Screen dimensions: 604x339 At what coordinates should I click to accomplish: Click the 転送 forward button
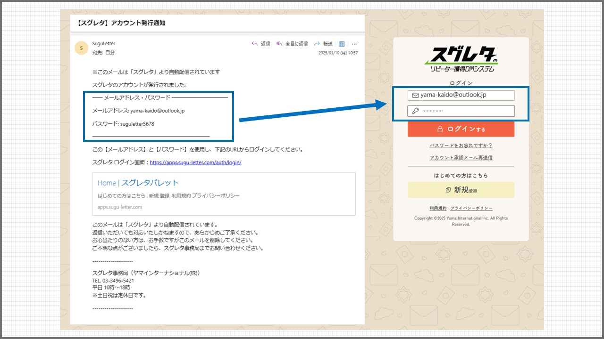click(x=323, y=44)
